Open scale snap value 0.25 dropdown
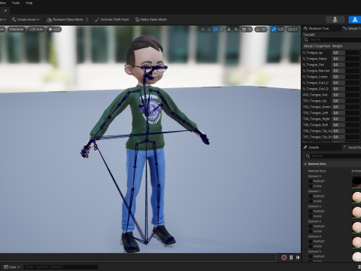Viewport: 361px width, 271px height. (281, 29)
